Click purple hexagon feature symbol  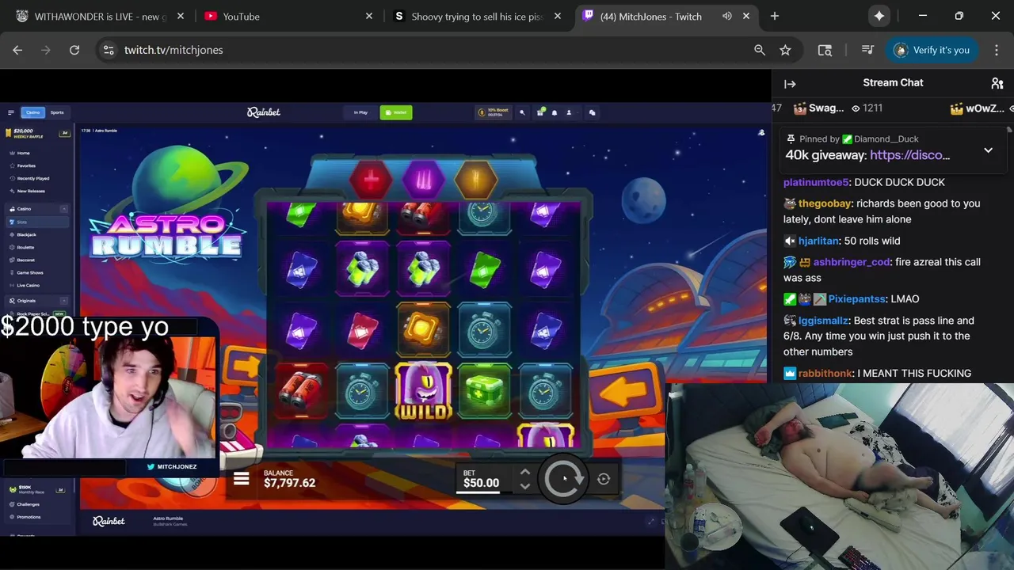(424, 180)
